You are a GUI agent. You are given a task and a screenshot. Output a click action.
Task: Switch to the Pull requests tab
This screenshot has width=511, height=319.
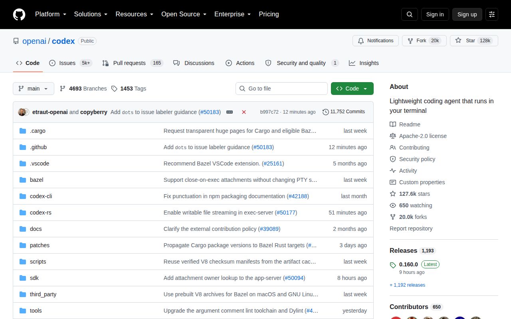tap(133, 63)
